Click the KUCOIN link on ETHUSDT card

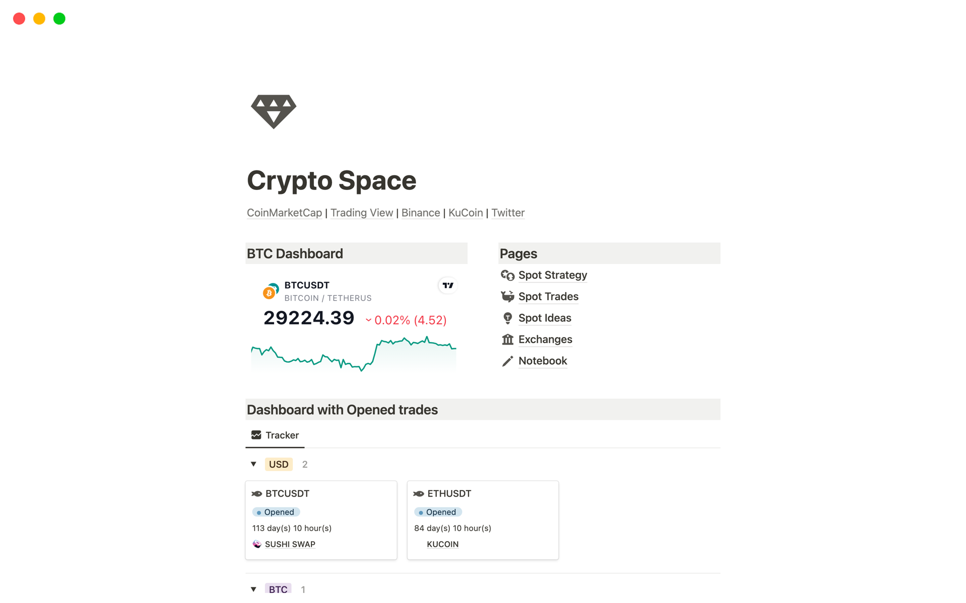pyautogui.click(x=442, y=544)
